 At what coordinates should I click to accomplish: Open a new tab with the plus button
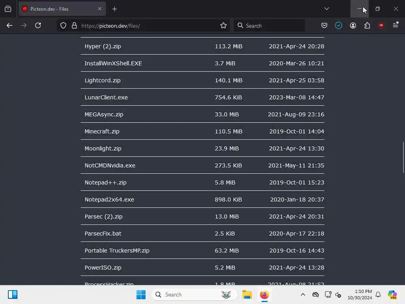click(x=114, y=9)
